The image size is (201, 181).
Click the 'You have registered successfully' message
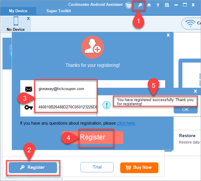[155, 102]
